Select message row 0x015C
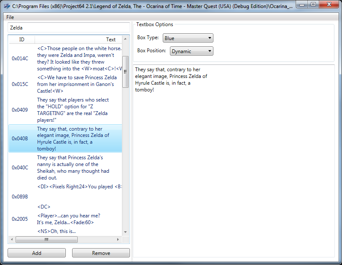Image resolution: width=342 pixels, height=265 pixels. (x=65, y=84)
